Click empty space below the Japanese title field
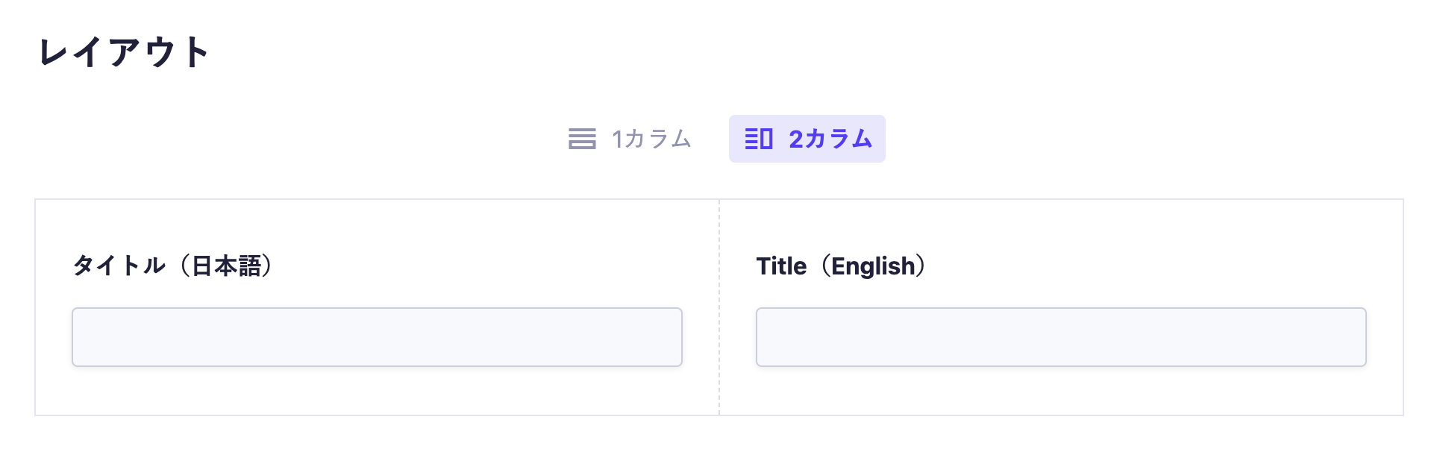The width and height of the screenshot is (1440, 449). [377, 392]
